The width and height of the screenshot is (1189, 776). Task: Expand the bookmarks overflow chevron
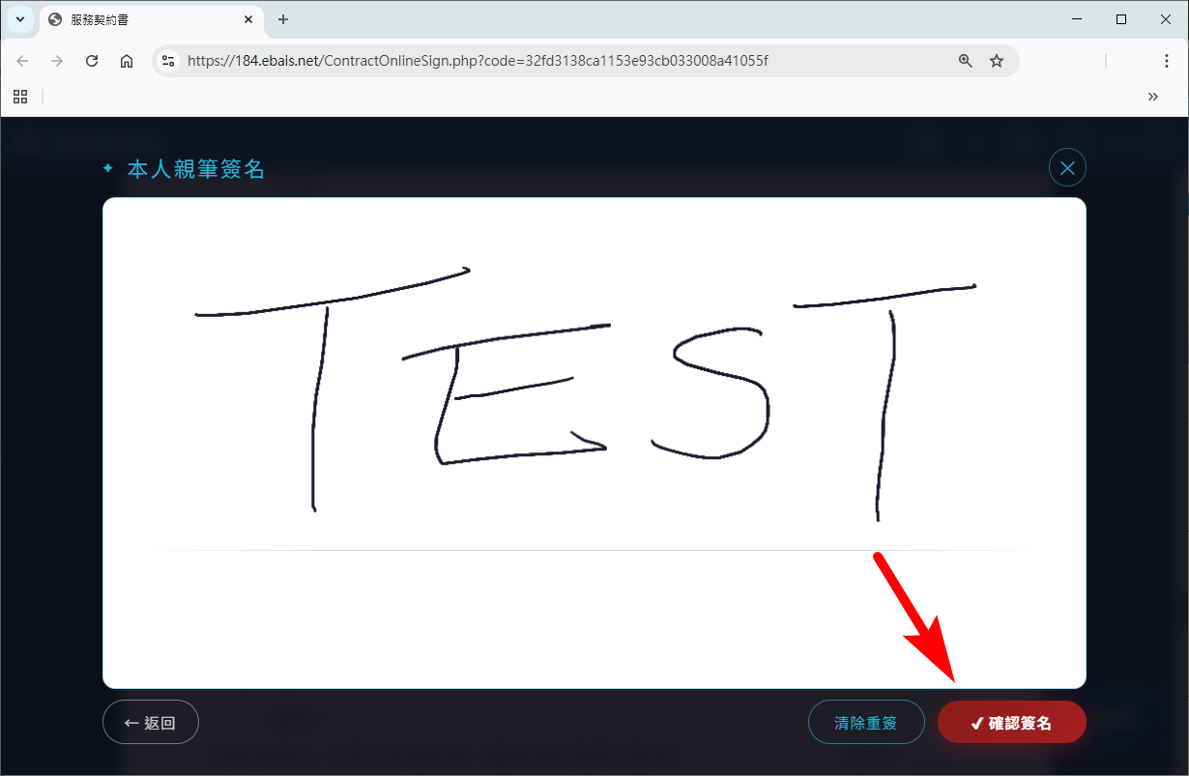pyautogui.click(x=1152, y=97)
